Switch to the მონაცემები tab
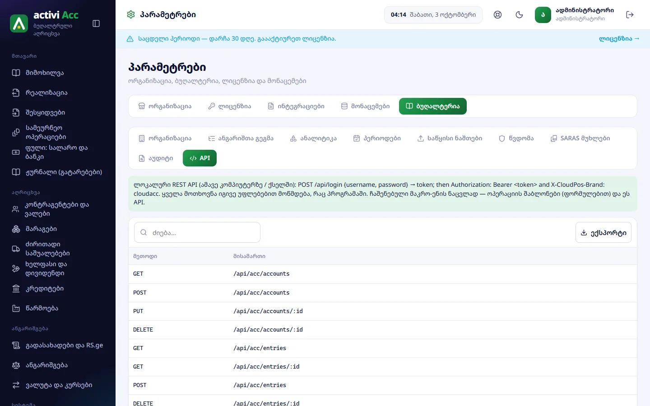Screen dimensions: 650x406 click(x=365, y=106)
